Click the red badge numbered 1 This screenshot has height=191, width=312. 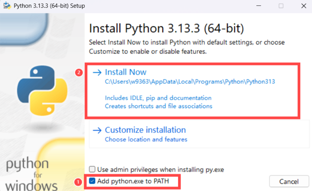click(x=78, y=182)
